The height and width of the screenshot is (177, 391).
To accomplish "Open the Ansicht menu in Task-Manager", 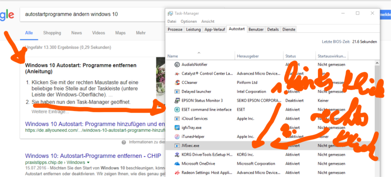I will [x=208, y=21].
